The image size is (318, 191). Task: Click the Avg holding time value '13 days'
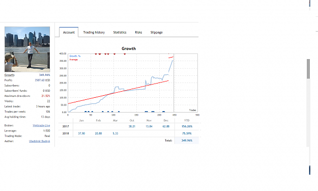[x=45, y=117]
